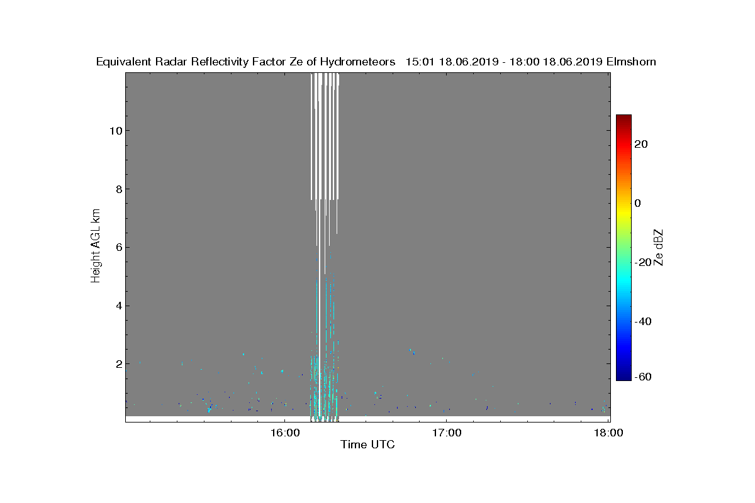Screen dimensions: 755x503
Task: Click the plot title text
Action: 376,62
